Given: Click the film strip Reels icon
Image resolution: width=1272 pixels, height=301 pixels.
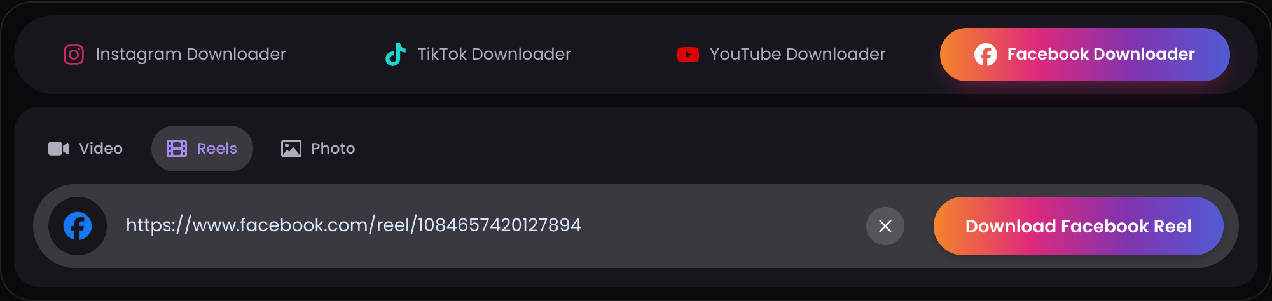Looking at the screenshot, I should tap(177, 149).
